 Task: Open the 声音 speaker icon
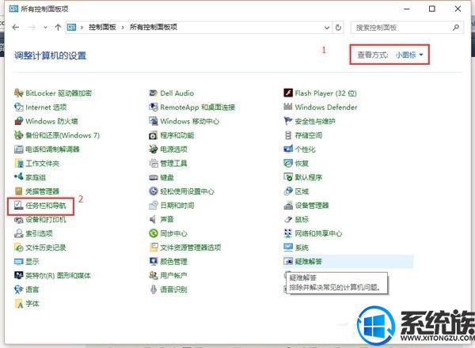point(154,219)
